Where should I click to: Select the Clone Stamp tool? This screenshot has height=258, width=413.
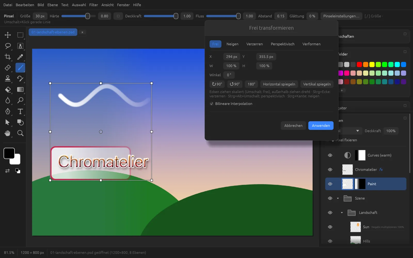coord(8,78)
